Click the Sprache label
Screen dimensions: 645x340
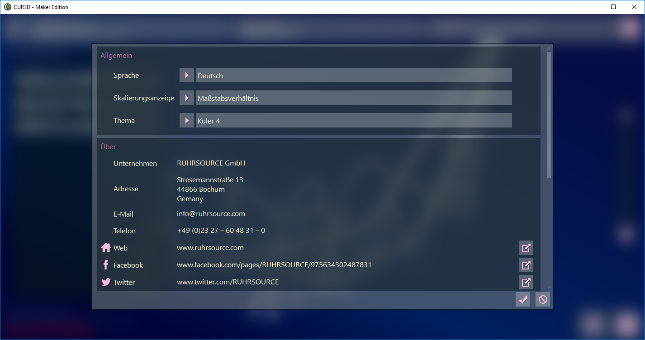[126, 76]
